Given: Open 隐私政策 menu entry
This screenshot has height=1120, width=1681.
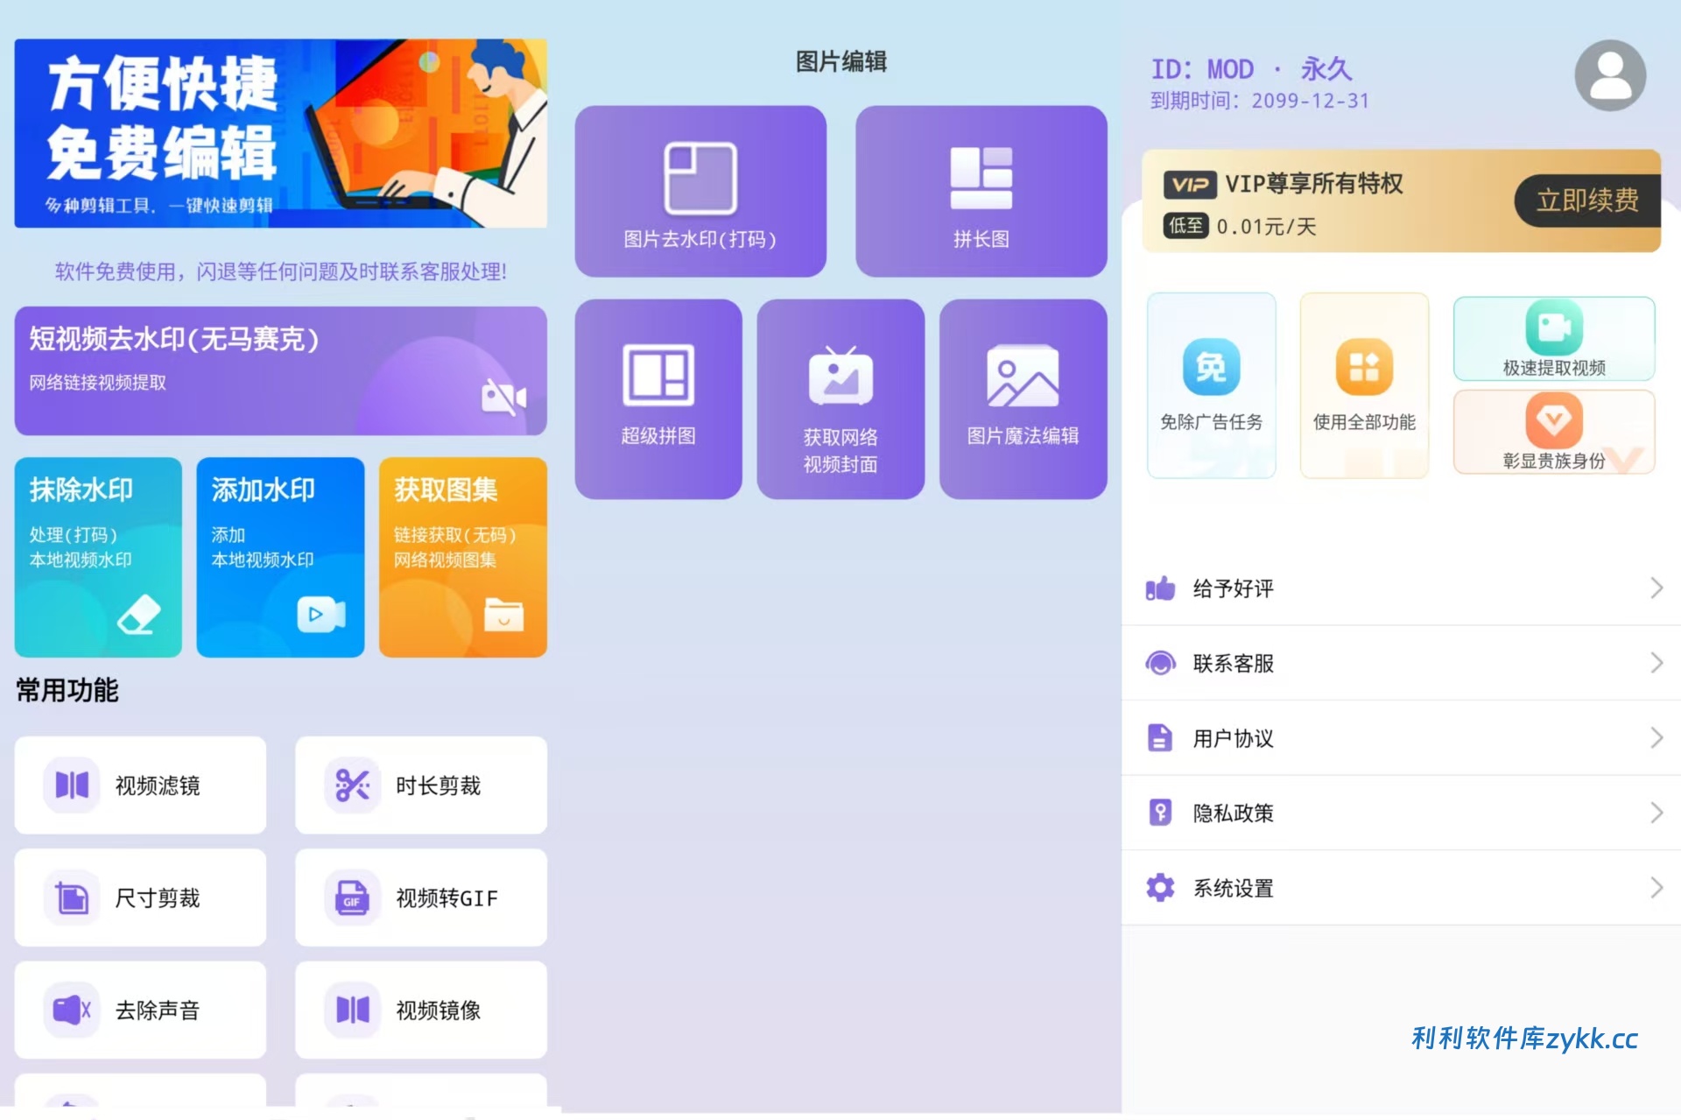Looking at the screenshot, I should click(x=1232, y=813).
